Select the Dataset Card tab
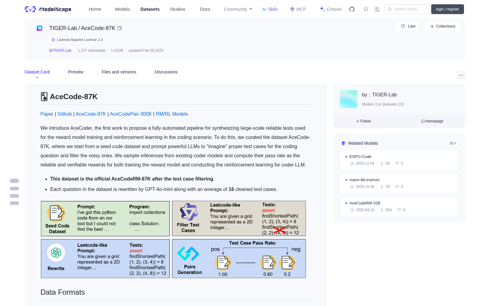 37,72
